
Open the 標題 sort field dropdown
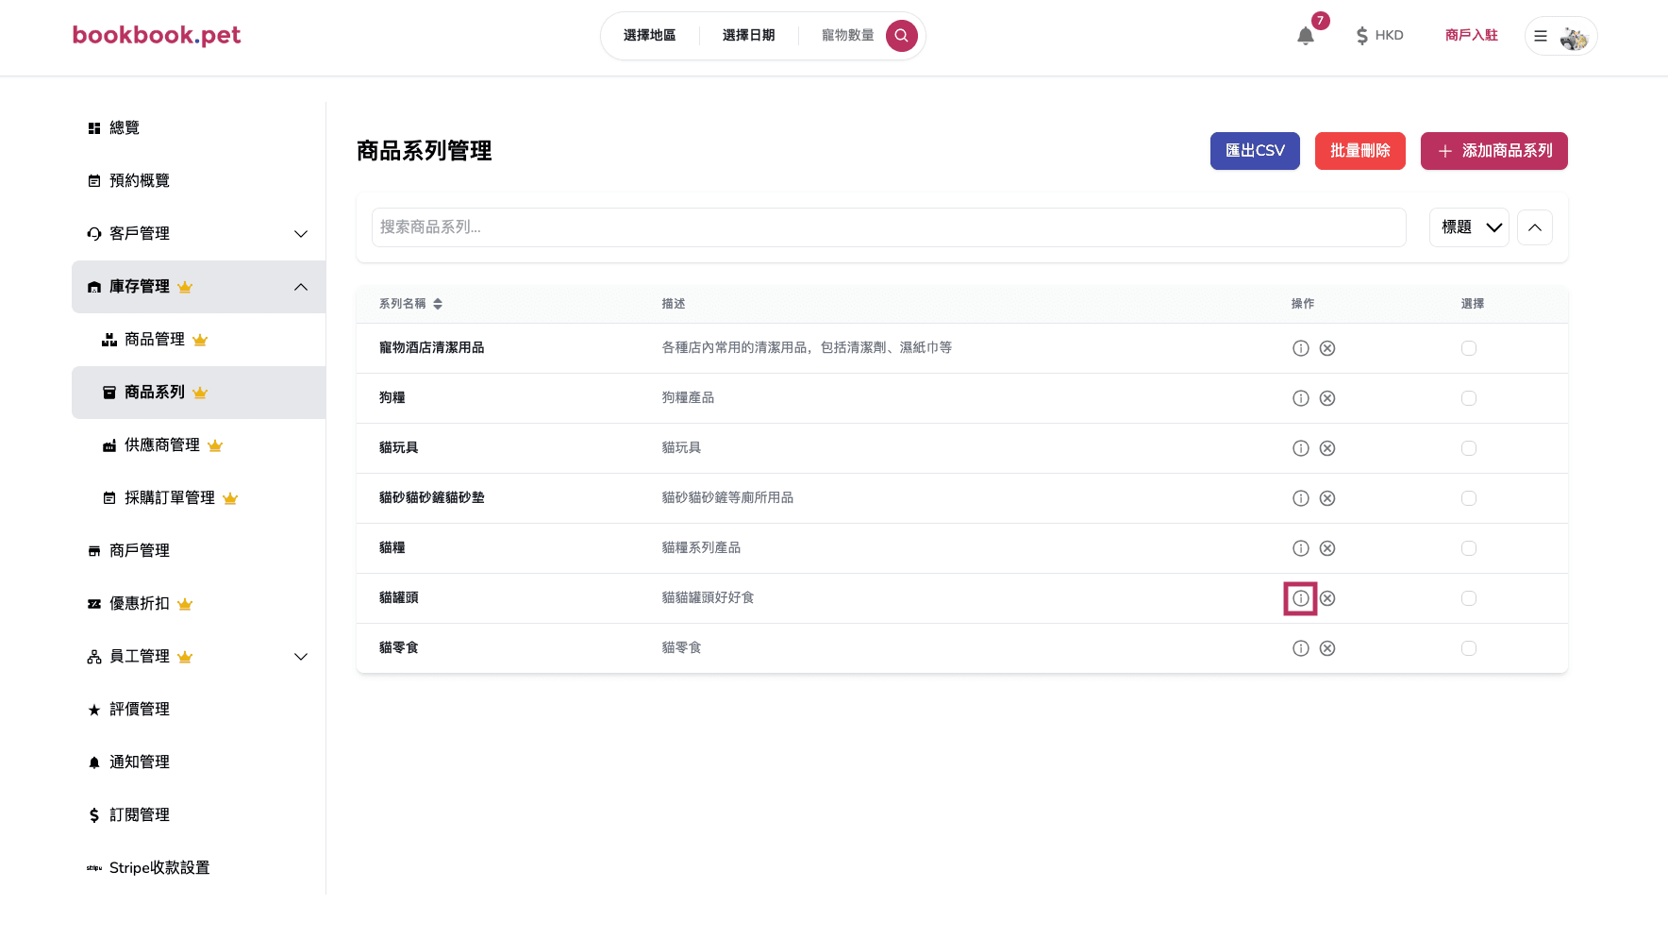click(1469, 227)
